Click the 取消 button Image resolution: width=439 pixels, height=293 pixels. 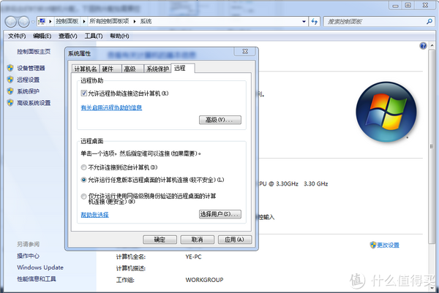click(x=198, y=240)
